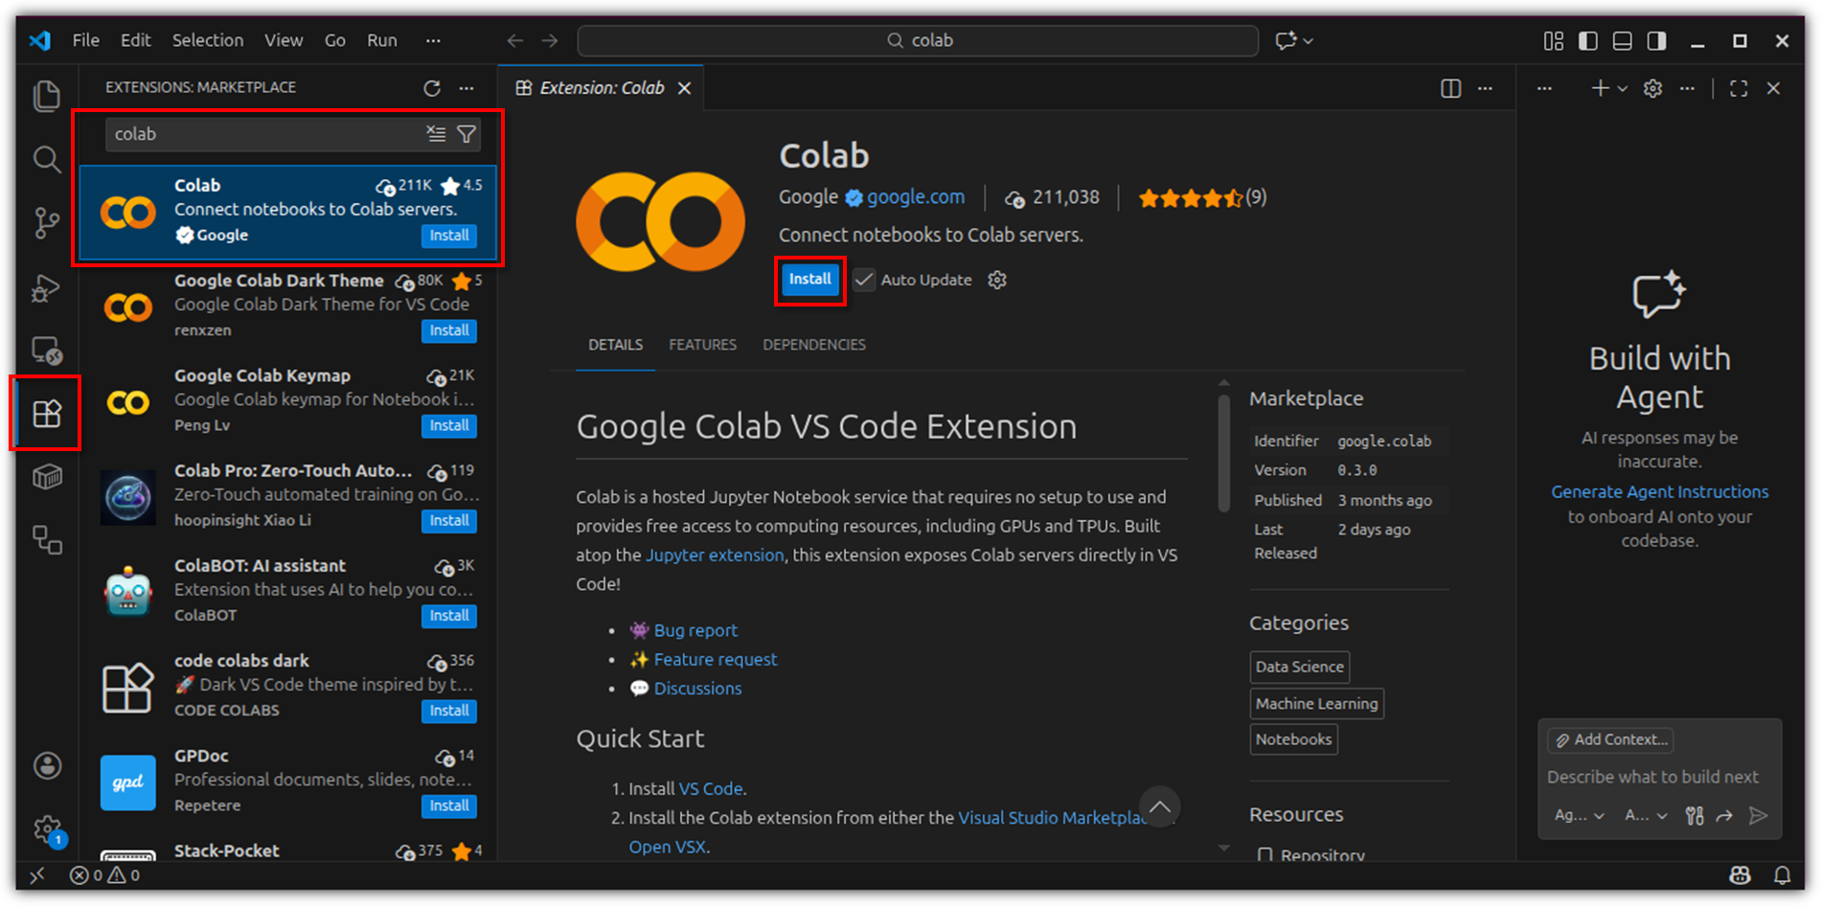Open editor more actions menu
Screen dimensions: 1822x907
click(1485, 88)
